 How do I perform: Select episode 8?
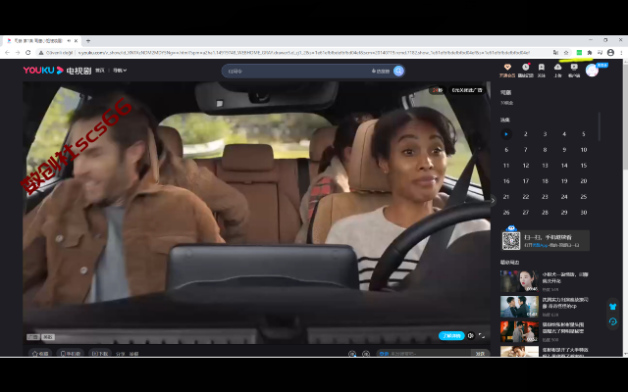[x=545, y=150]
